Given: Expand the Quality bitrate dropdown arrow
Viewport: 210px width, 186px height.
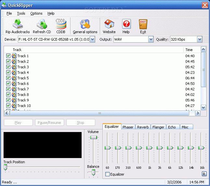Looking at the screenshot, I should pos(200,39).
